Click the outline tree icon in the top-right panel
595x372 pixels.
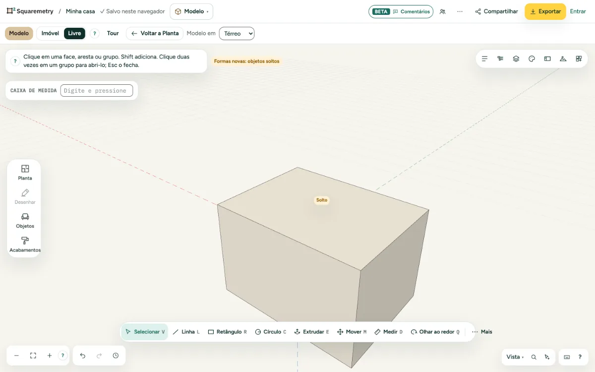point(500,59)
